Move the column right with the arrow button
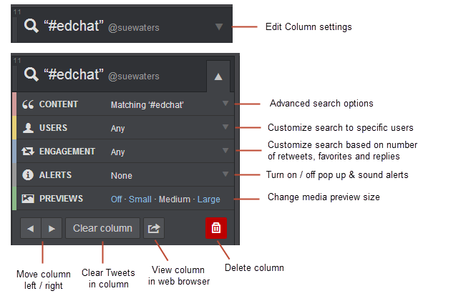 click(x=52, y=229)
